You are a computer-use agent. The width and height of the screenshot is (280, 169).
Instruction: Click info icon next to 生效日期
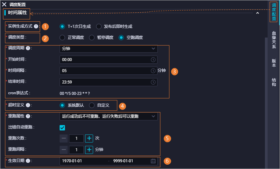[x=28, y=161]
